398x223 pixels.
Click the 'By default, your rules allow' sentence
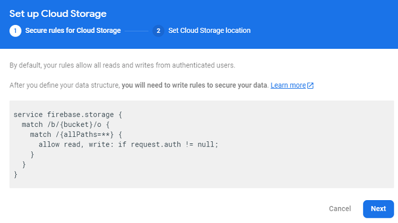pyautogui.click(x=122, y=65)
